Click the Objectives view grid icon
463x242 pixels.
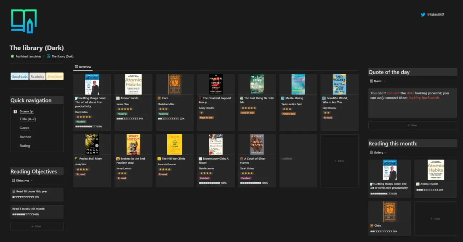pos(13,181)
